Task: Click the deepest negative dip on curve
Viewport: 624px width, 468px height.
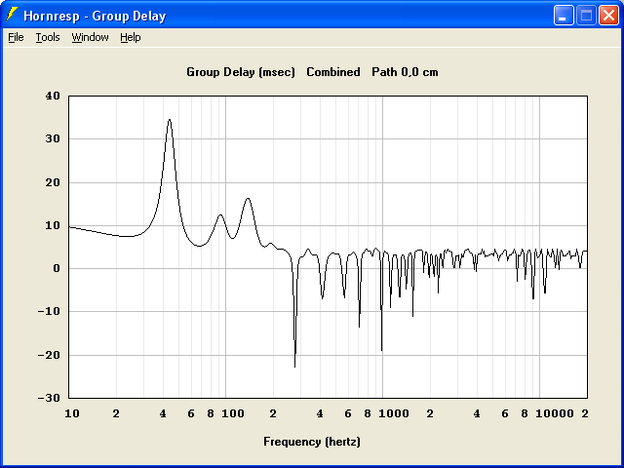Action: click(x=294, y=367)
